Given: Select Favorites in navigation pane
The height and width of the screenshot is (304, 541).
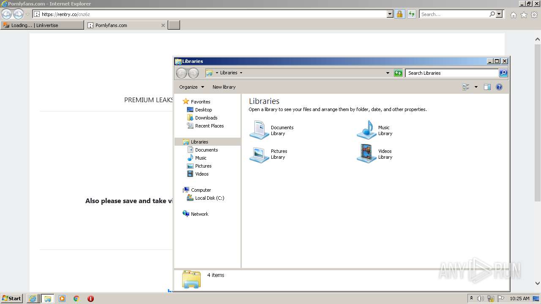Looking at the screenshot, I should coord(200,102).
